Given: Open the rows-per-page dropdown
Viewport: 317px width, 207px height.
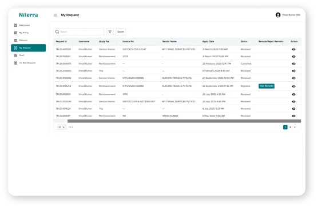Looking at the screenshot, I should click(62, 127).
